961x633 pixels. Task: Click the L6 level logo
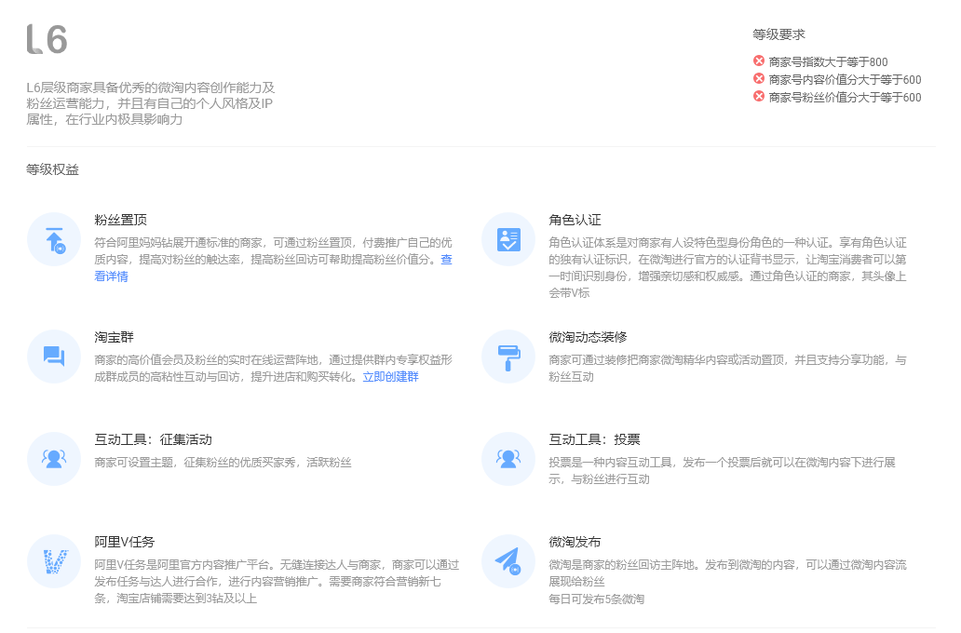(47, 40)
